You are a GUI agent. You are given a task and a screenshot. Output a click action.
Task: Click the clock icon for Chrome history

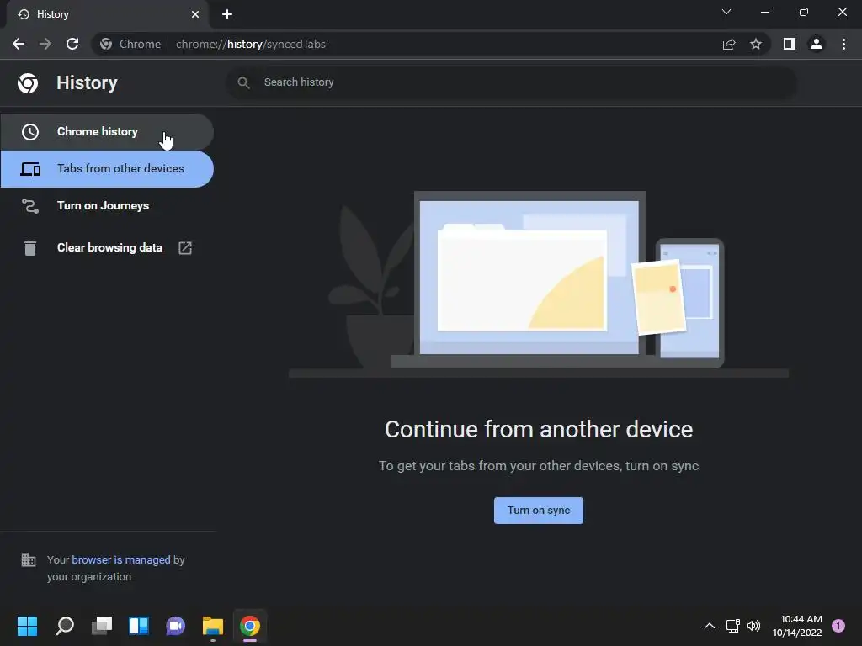[x=30, y=132]
